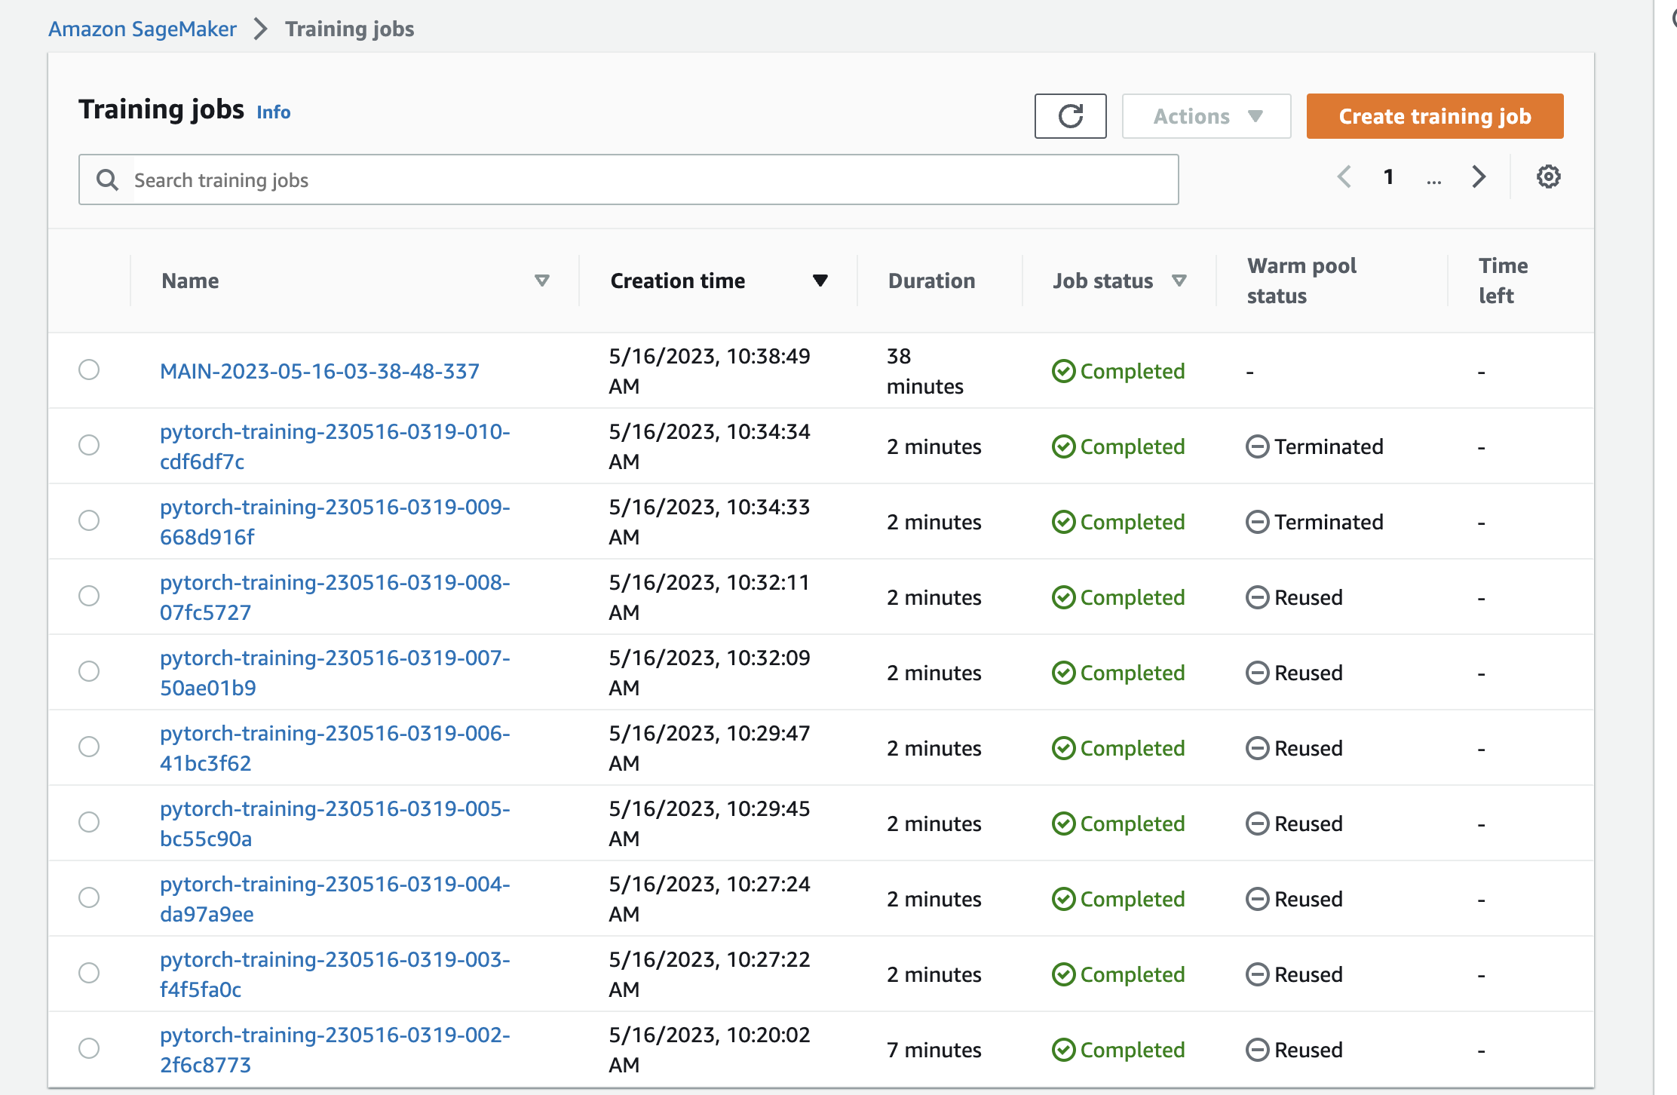
Task: Toggle Creation time sort arrow
Action: [820, 281]
